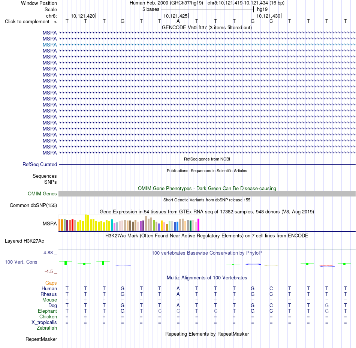The image size is (356, 348).
Task: Click the 'Mouse' species row label
Action: click(49, 300)
